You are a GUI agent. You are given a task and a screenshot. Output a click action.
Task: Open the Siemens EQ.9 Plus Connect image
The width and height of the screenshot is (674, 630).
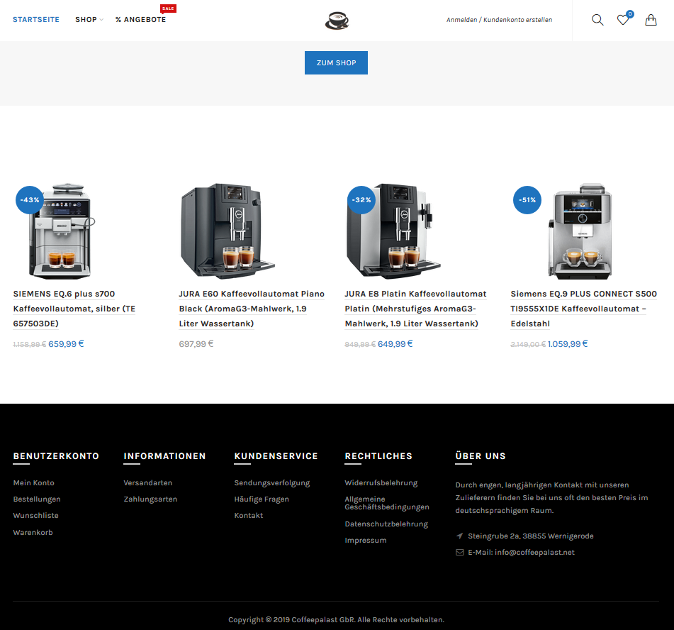[581, 231]
